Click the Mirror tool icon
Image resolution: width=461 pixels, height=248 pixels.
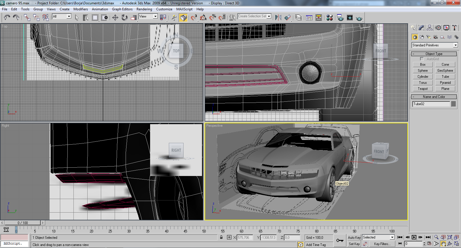click(278, 18)
